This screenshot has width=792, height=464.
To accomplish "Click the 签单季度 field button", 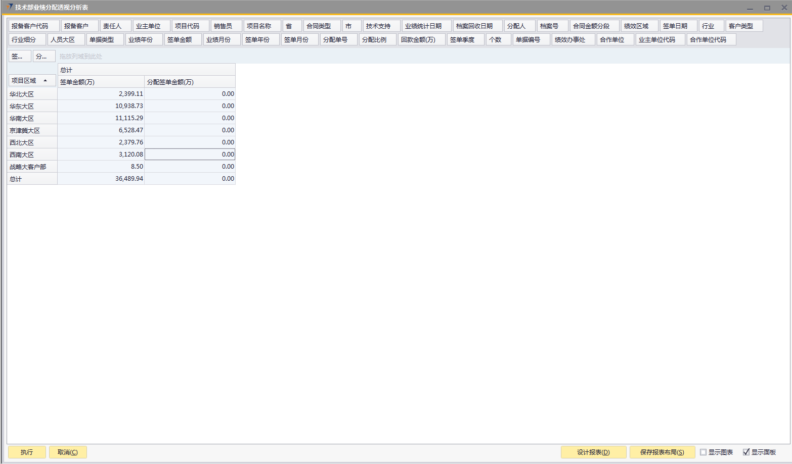I will [x=465, y=39].
